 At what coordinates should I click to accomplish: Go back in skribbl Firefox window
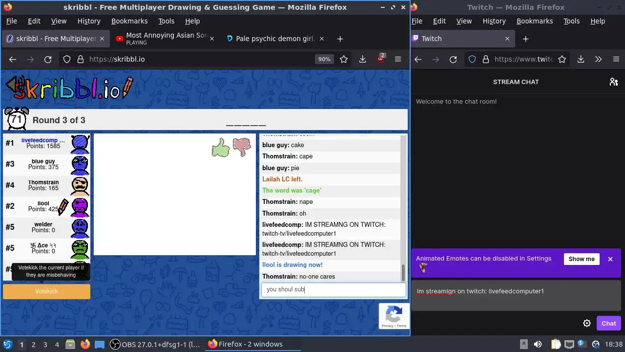pyautogui.click(x=13, y=59)
